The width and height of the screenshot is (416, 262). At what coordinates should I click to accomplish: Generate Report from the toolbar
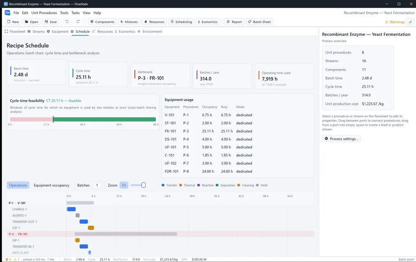pyautogui.click(x=234, y=22)
